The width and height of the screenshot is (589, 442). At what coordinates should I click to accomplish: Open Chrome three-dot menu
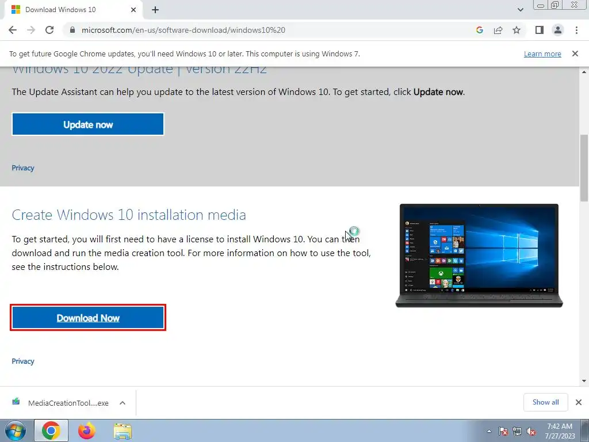(x=576, y=30)
